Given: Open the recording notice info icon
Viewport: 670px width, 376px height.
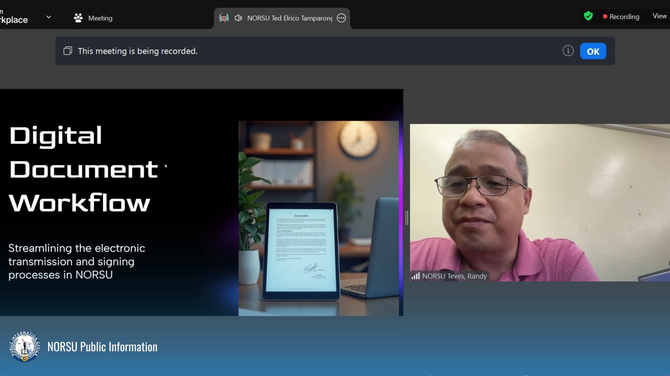Looking at the screenshot, I should [568, 51].
